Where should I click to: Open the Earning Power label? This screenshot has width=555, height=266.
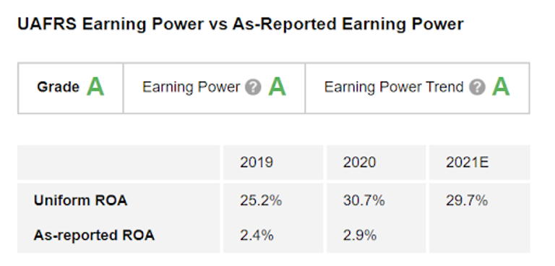pos(191,87)
